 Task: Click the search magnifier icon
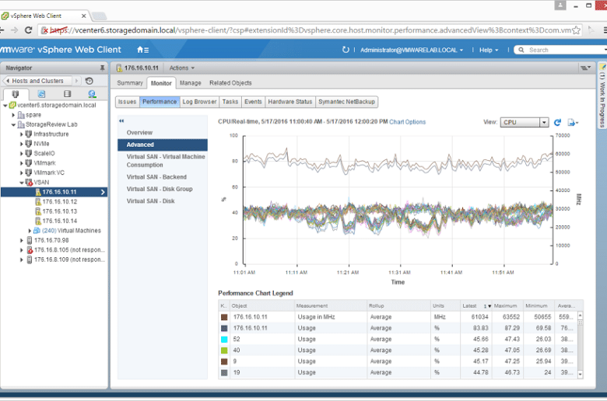pos(521,50)
